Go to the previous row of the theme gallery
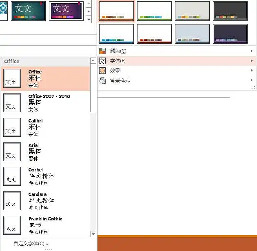 click(x=89, y=3)
